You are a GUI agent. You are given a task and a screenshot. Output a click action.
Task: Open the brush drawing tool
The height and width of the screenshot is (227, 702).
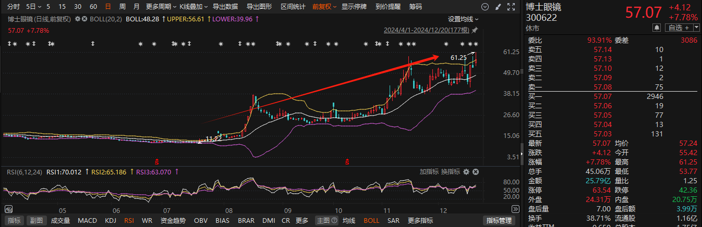[498, 7]
